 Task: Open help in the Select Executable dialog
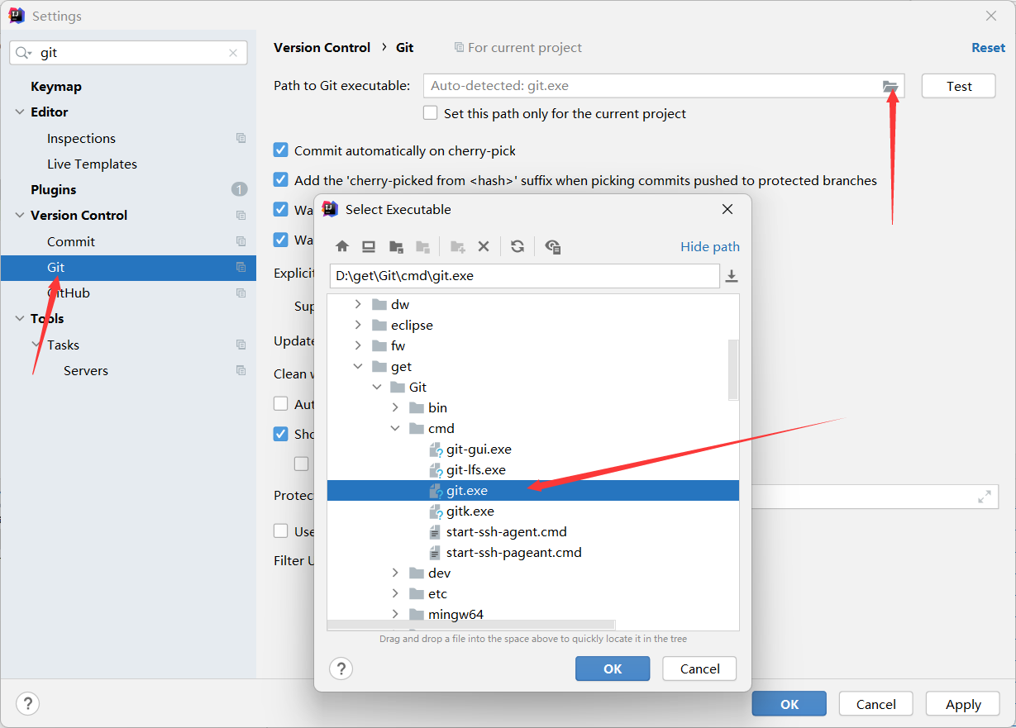[x=341, y=669]
